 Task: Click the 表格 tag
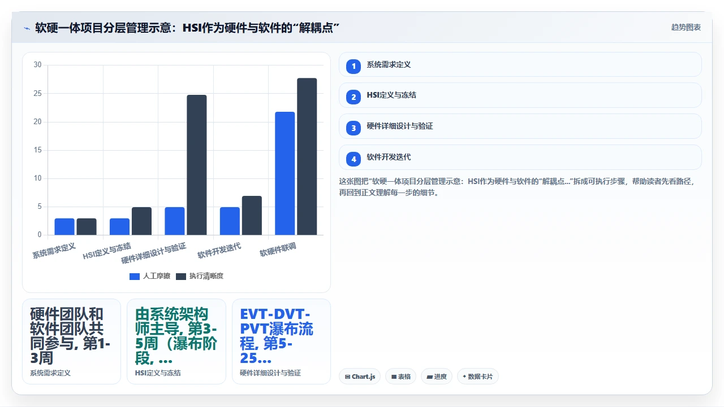400,377
